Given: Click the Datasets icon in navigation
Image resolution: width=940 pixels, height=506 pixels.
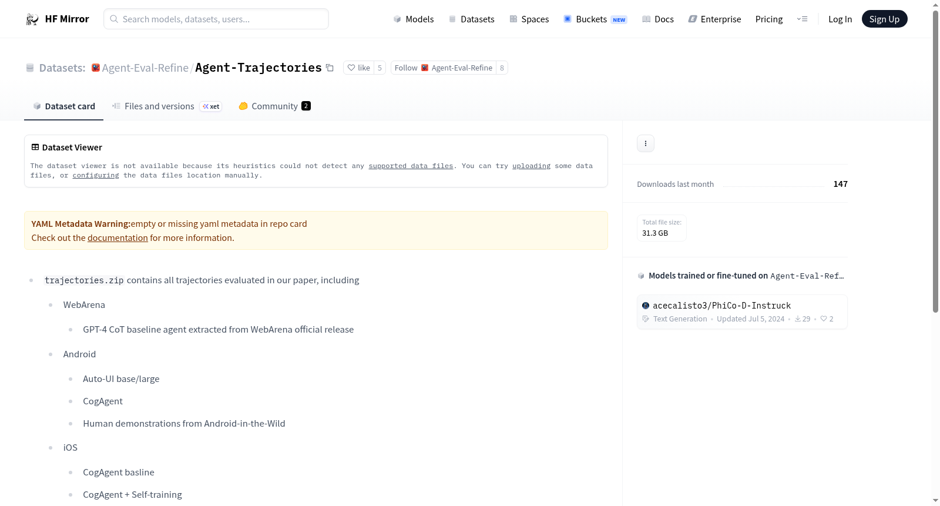Looking at the screenshot, I should 452,19.
